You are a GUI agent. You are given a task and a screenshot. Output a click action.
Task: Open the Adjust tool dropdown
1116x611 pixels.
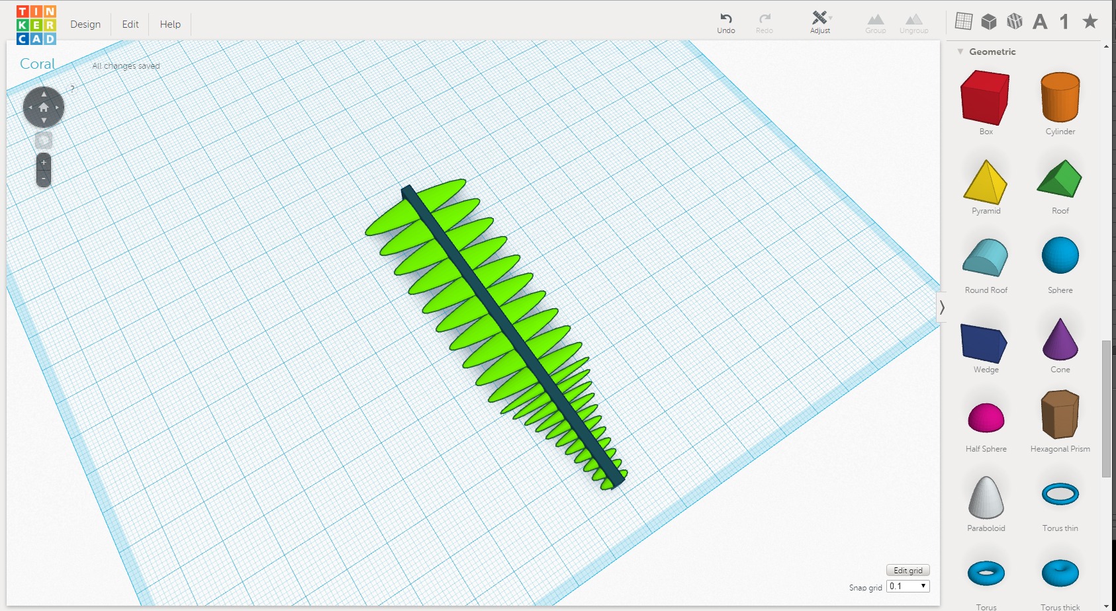tap(820, 22)
